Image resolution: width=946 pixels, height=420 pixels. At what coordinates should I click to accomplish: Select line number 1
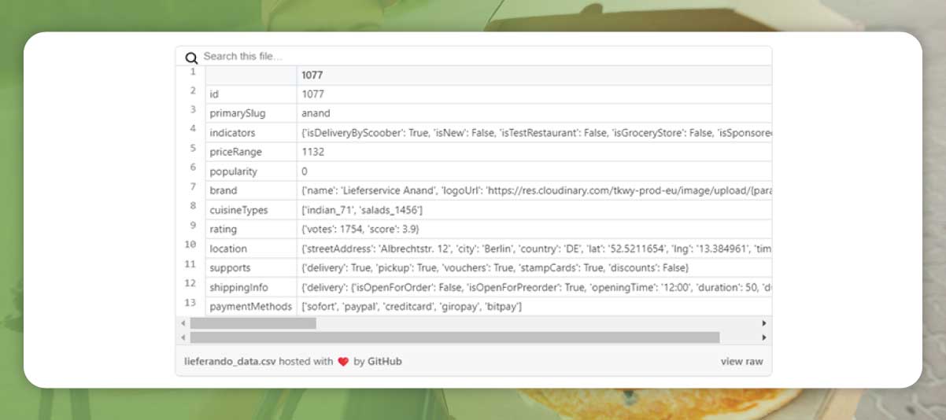pyautogui.click(x=192, y=72)
